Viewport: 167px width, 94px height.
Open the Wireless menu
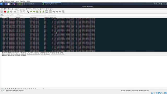[42, 9]
